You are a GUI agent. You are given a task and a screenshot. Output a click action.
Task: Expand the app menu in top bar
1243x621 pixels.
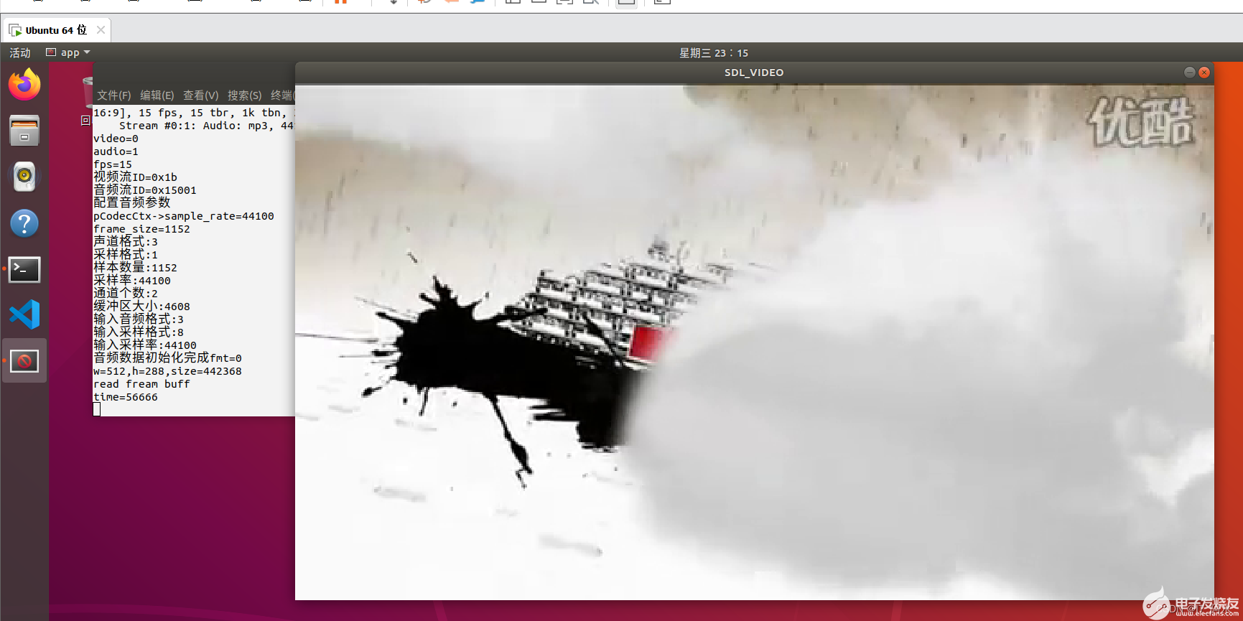tap(68, 52)
